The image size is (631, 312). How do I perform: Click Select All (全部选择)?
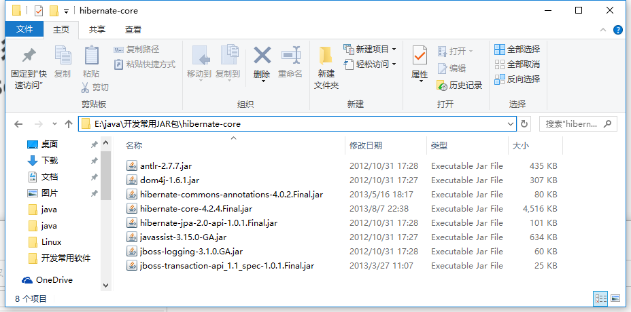pos(517,50)
